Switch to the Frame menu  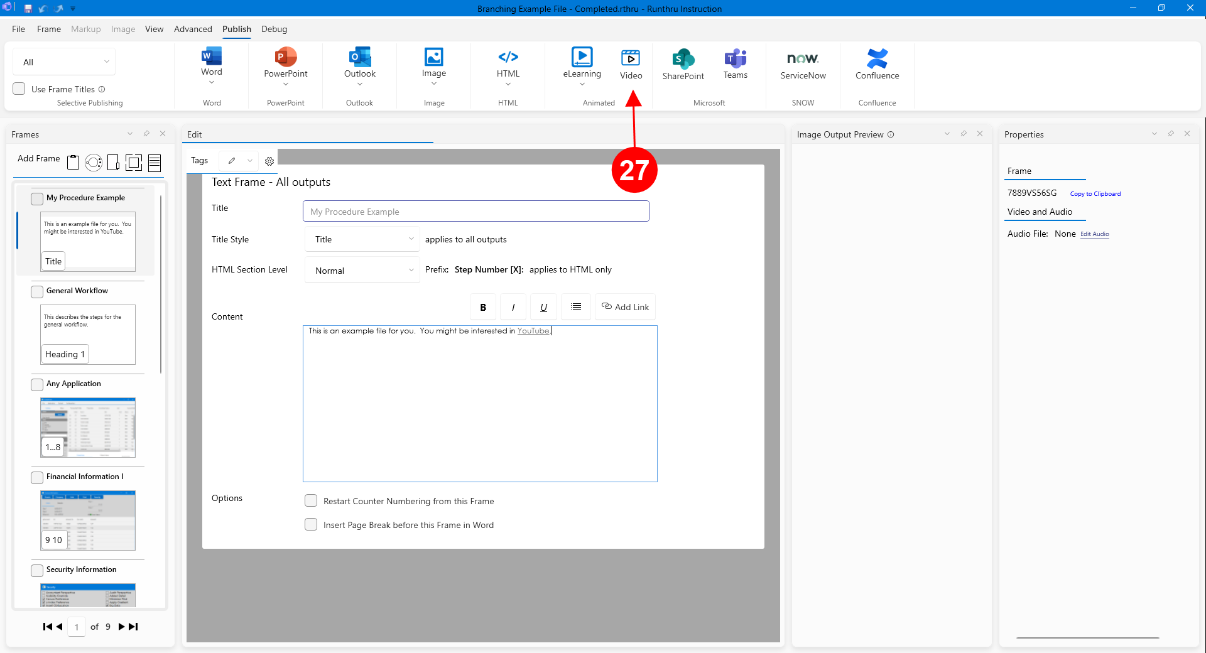pos(49,29)
